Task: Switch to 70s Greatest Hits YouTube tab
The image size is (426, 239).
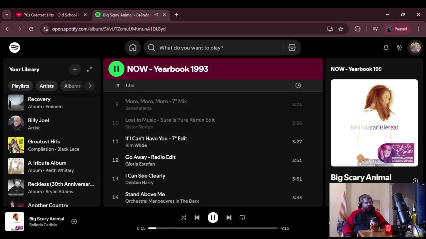Action: pos(51,15)
